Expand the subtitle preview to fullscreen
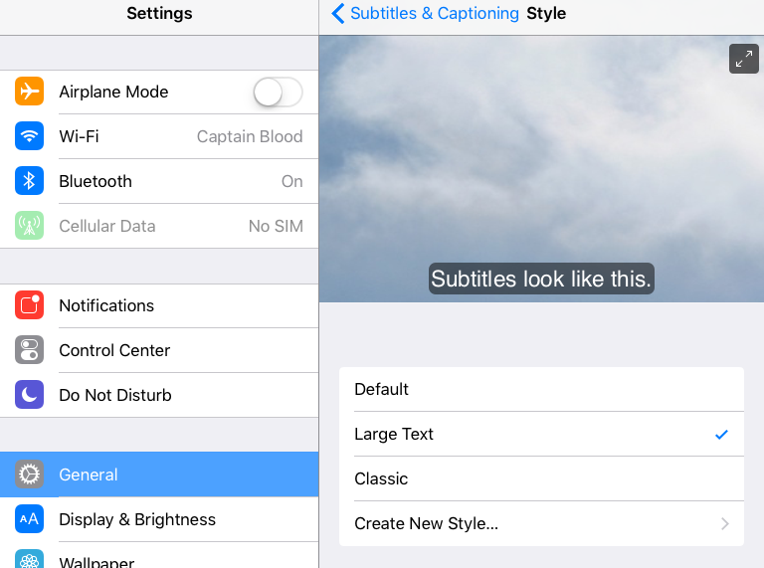 click(743, 59)
